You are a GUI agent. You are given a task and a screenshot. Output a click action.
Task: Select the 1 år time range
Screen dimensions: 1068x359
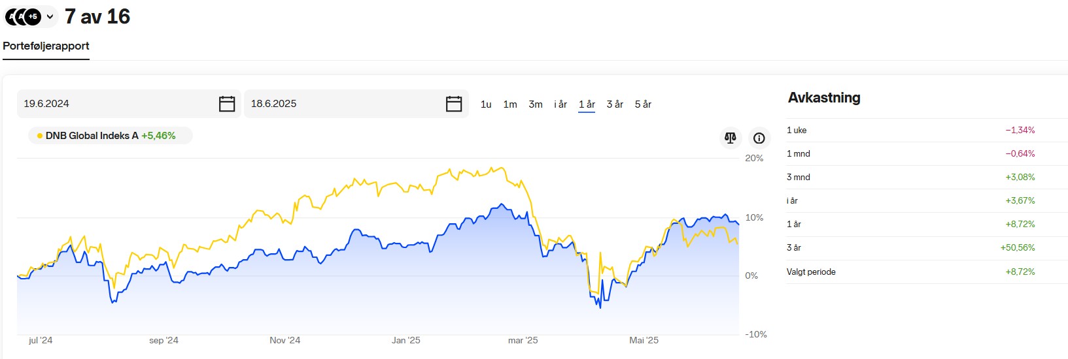coord(587,104)
